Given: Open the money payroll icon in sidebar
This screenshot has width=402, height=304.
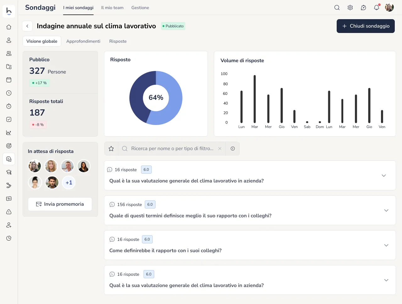Looking at the screenshot, I should click(x=9, y=198).
